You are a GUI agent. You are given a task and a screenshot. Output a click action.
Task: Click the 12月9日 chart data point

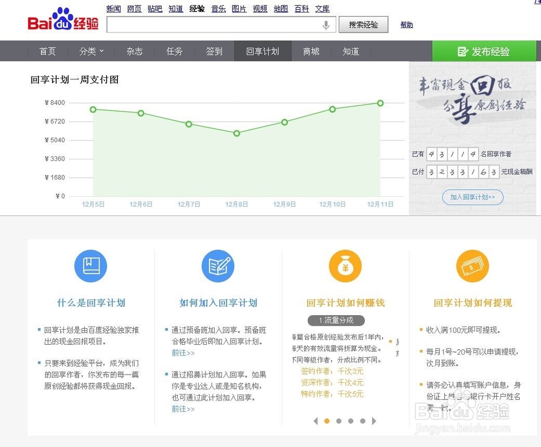[285, 122]
